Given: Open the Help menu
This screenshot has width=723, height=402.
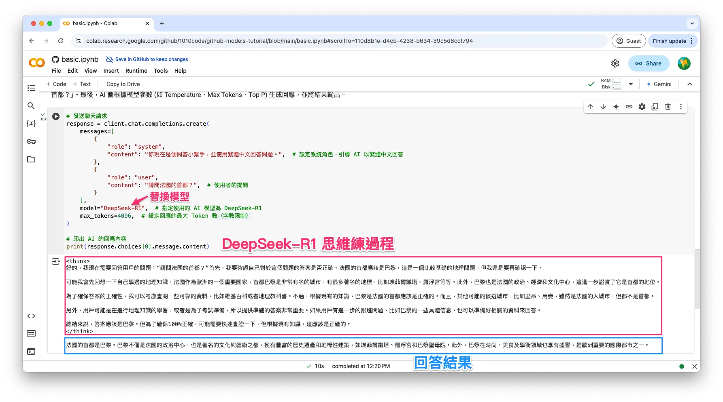Looking at the screenshot, I should (180, 71).
